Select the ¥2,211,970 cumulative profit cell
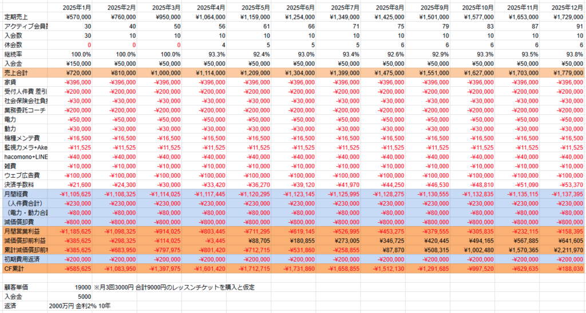This screenshot has height=313, width=586. tap(562, 250)
